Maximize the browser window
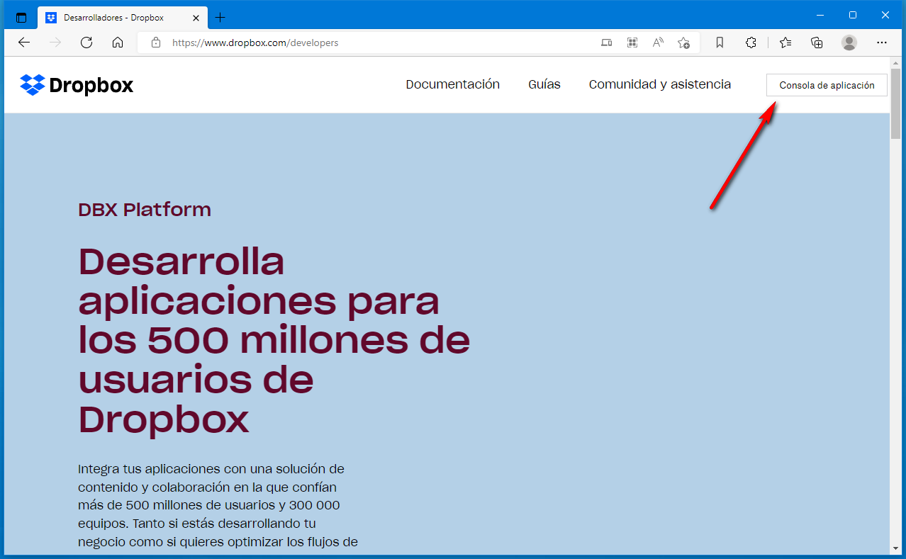The height and width of the screenshot is (559, 906). [853, 15]
